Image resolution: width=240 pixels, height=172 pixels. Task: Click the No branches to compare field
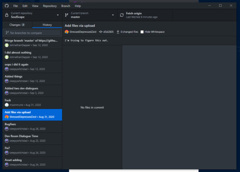(32, 33)
